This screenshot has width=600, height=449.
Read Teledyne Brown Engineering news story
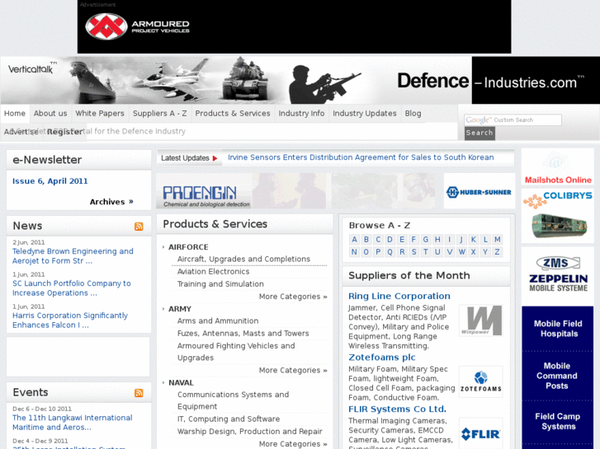pos(73,256)
